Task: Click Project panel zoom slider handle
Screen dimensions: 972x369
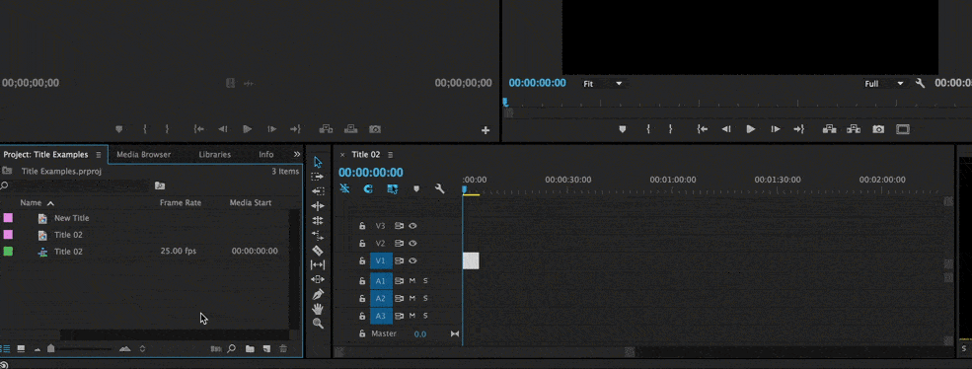Action: click(x=51, y=348)
